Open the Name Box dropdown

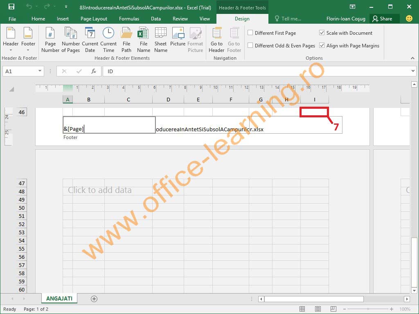coord(40,71)
